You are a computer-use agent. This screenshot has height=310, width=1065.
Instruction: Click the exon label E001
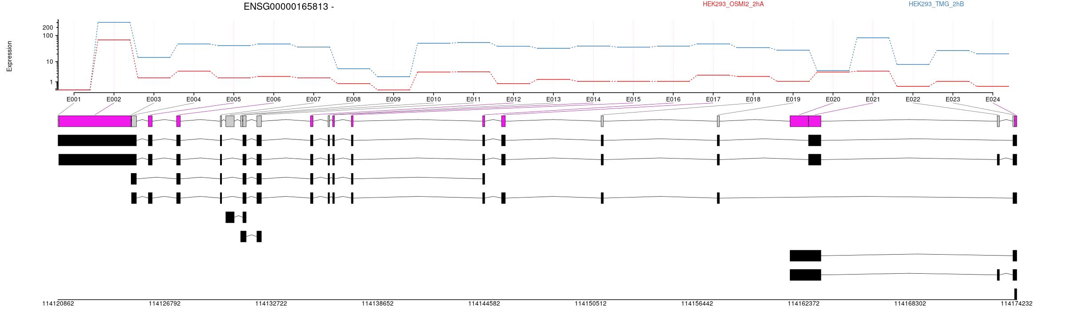point(74,100)
